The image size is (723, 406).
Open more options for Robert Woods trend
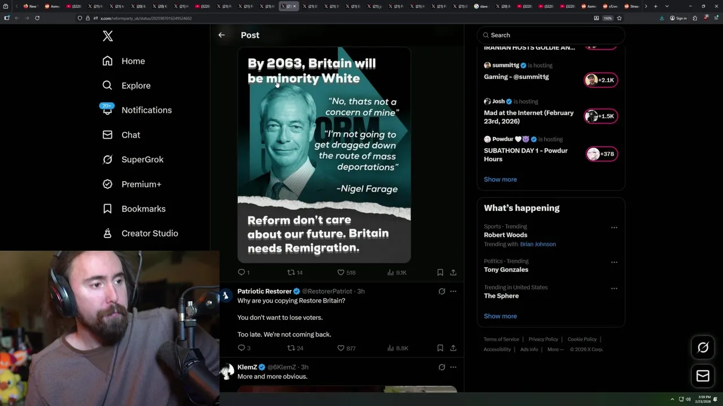click(614, 228)
